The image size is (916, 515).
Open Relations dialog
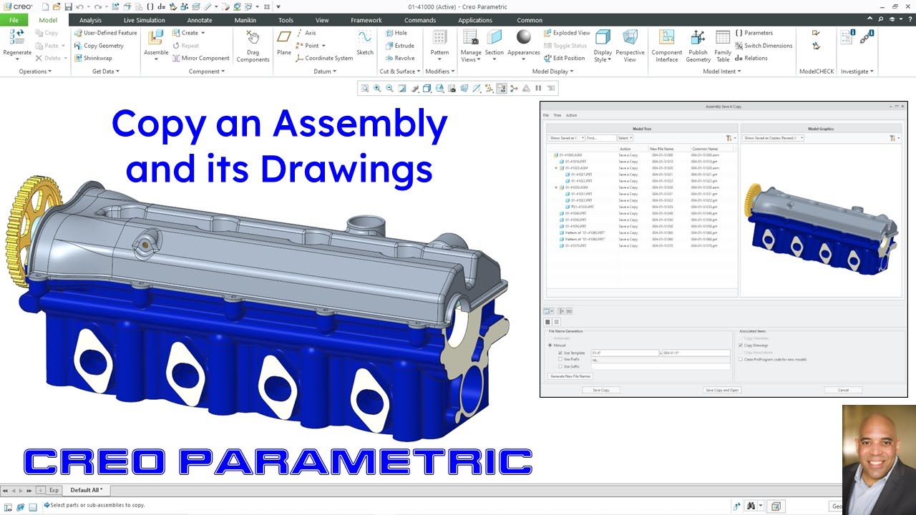pos(751,59)
